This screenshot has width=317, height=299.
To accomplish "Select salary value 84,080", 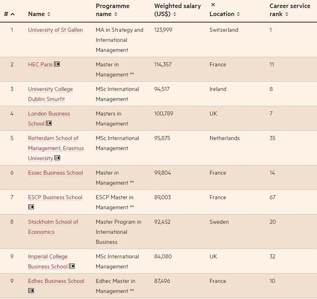I will [x=163, y=256].
